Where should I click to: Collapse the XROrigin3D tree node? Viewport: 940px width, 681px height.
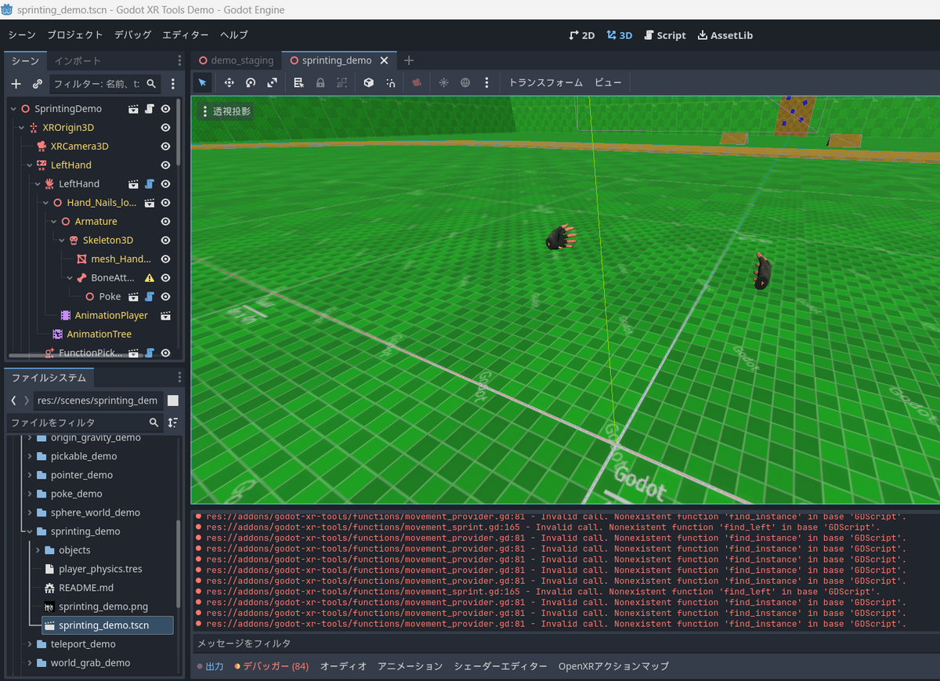[21, 128]
